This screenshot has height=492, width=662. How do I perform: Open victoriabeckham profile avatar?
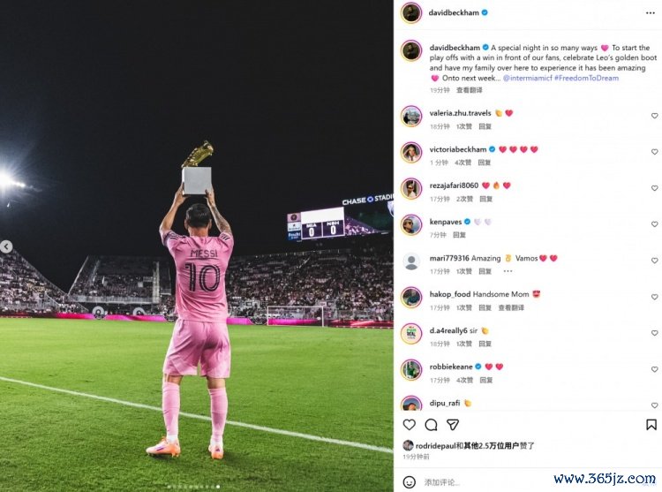tap(411, 153)
